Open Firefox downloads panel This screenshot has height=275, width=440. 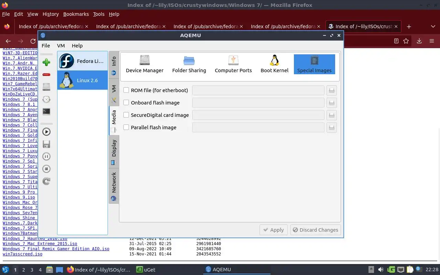point(419,41)
